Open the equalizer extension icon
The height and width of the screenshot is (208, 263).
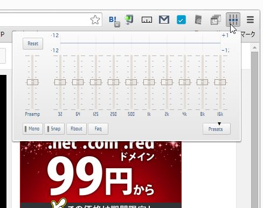[233, 20]
